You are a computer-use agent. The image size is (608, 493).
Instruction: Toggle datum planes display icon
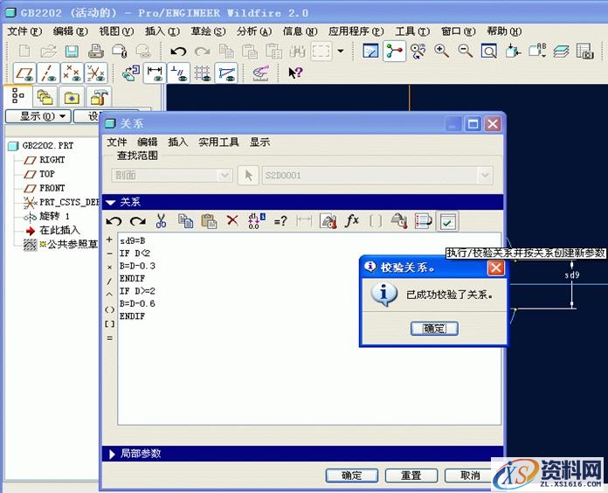pyautogui.click(x=26, y=73)
